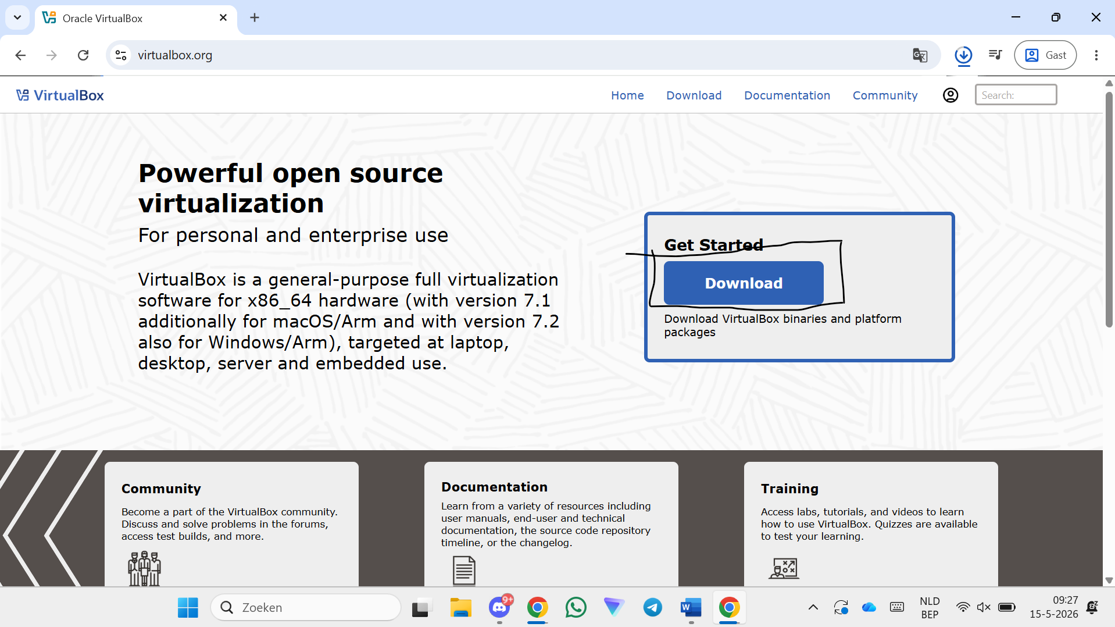Go forward to the next page
The width and height of the screenshot is (1115, 627).
[x=52, y=55]
